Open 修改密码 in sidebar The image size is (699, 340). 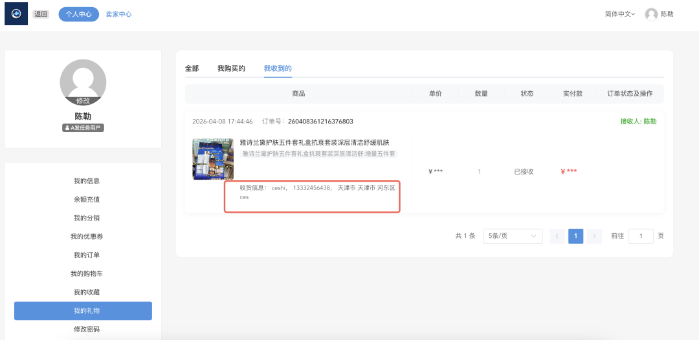pos(87,330)
